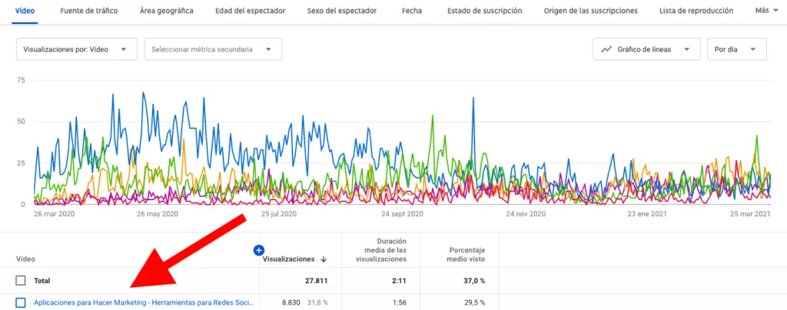The height and width of the screenshot is (310, 787).
Task: Expand the Seleccionar métrica secundaria dropdown
Action: pyautogui.click(x=213, y=49)
